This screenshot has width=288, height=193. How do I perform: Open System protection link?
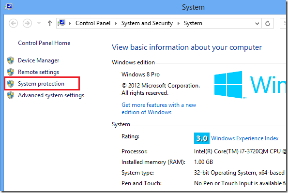[x=41, y=84]
